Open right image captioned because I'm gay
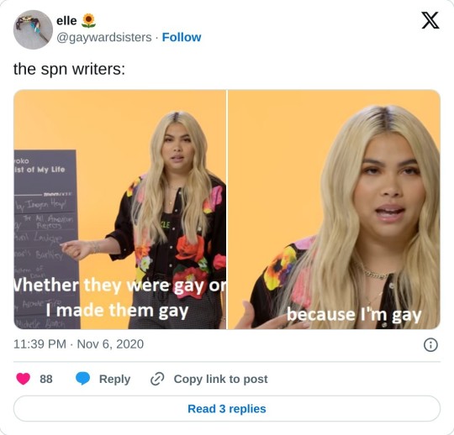The height and width of the screenshot is (435, 454). [x=334, y=209]
